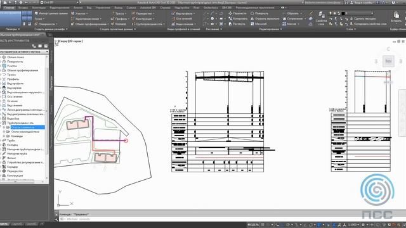Select Стили взаимодействия folder in tree
406x228 pixels.
pyautogui.click(x=25, y=132)
